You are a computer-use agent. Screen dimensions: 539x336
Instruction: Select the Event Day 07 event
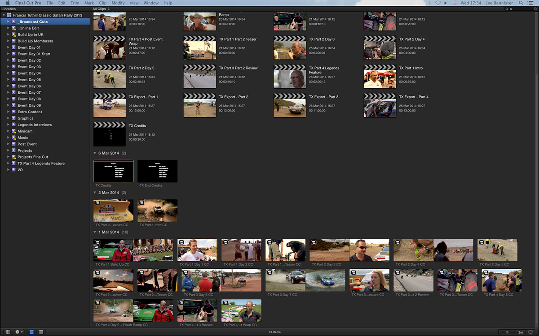(45, 93)
